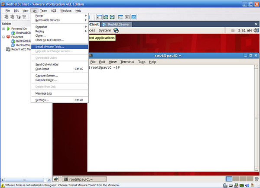Select RedHat5Clinet under Powered On
260x188 pixels.
point(21,33)
